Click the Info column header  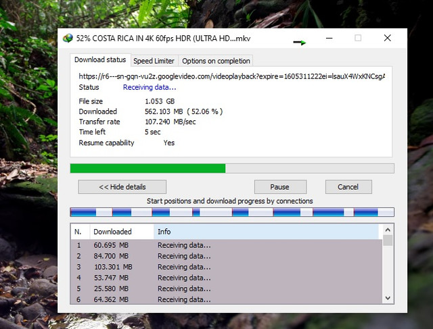tap(266, 232)
